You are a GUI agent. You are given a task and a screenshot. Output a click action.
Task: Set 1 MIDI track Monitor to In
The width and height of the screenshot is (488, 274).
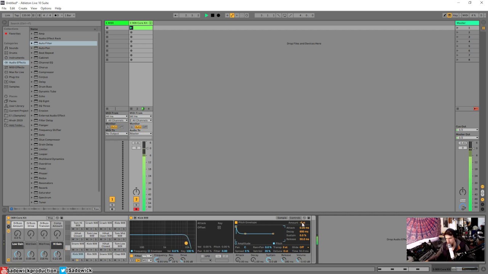(x=108, y=127)
